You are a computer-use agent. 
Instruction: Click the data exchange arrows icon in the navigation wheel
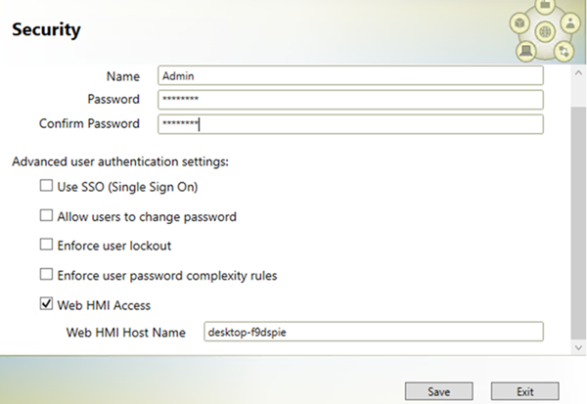(x=564, y=51)
